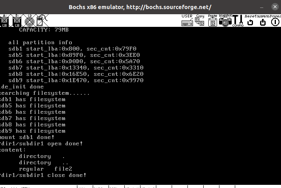This screenshot has height=188, width=281.
Task: Click the 'CAPACITY: 79MB' line
Action: pyautogui.click(x=44, y=30)
